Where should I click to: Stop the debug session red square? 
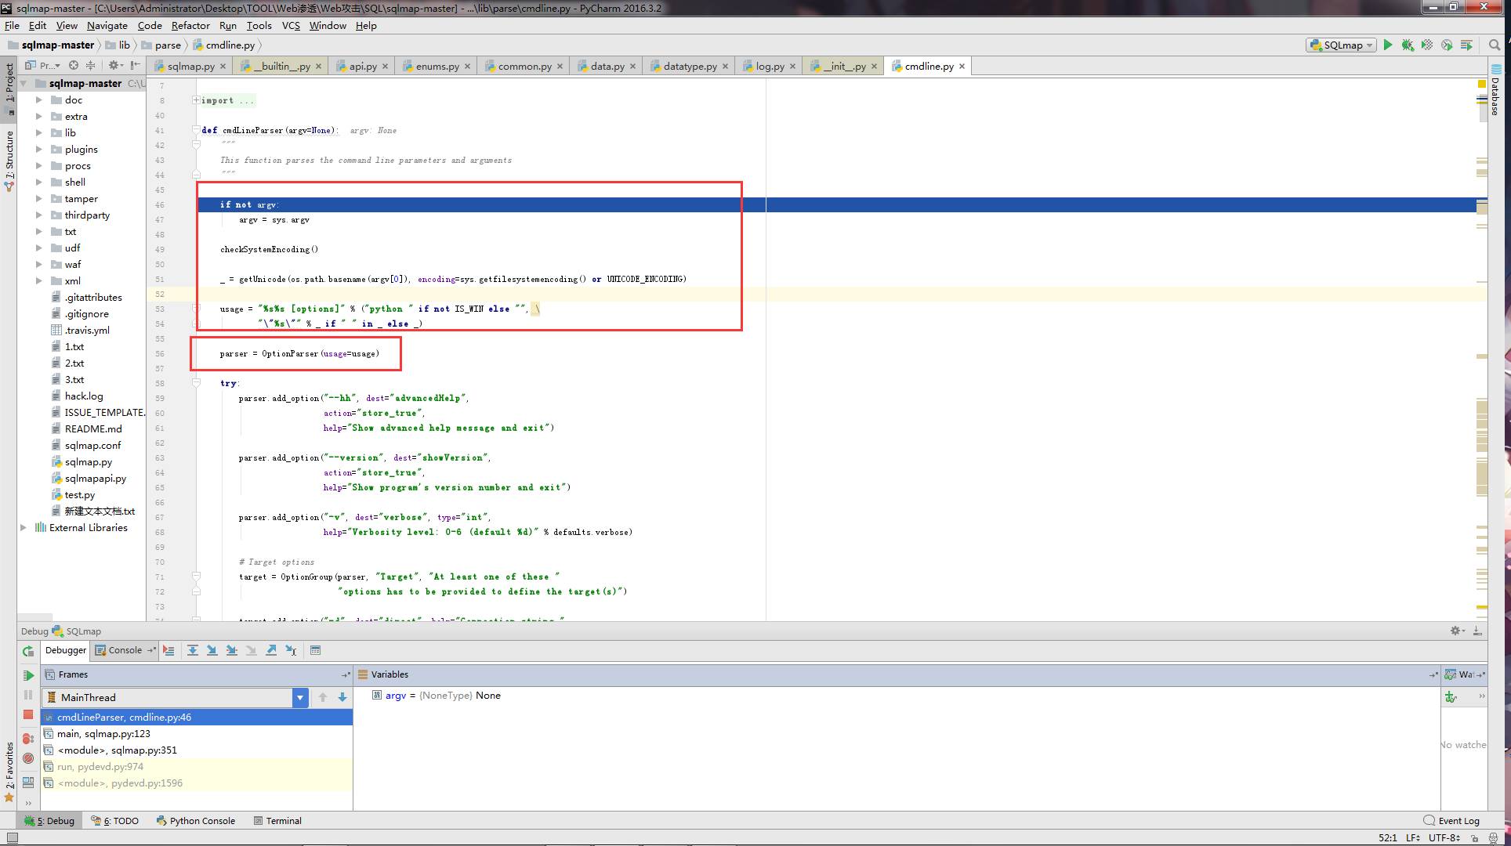coord(28,715)
